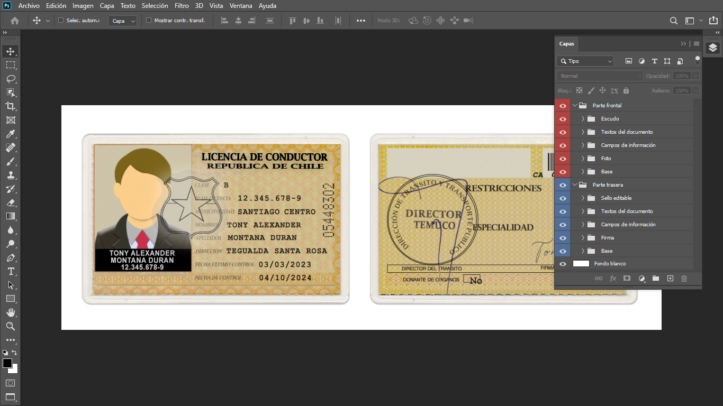Select the Lasso tool

pyautogui.click(x=11, y=79)
